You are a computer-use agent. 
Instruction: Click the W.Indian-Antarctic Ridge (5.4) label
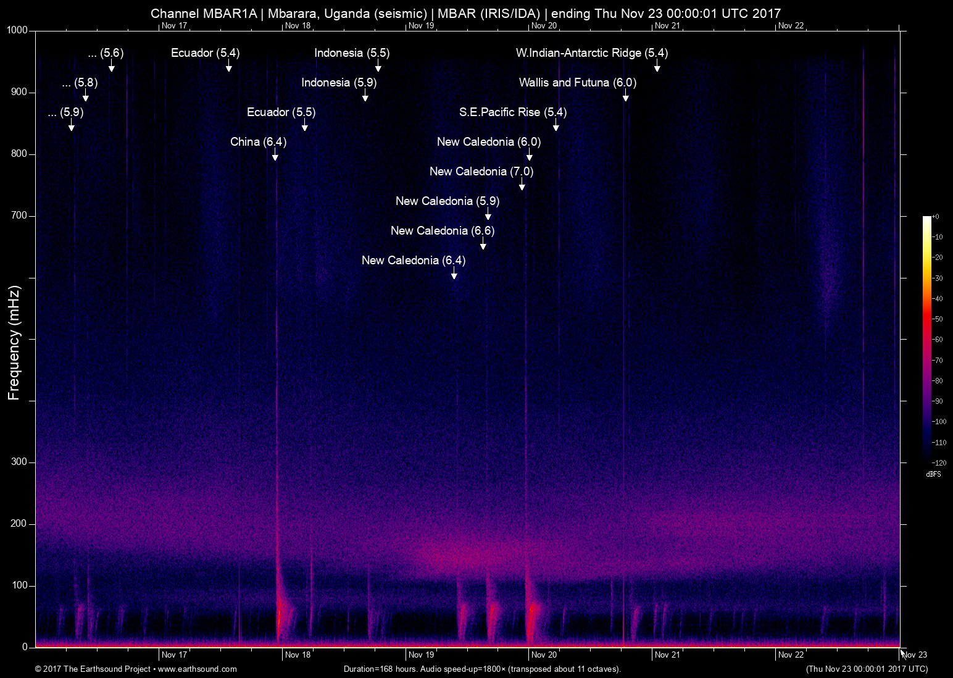pos(592,53)
